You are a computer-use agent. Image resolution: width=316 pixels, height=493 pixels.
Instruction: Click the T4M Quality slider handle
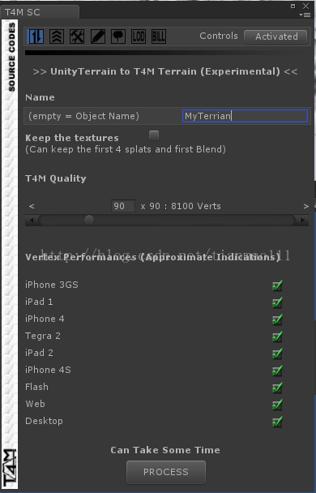click(x=89, y=220)
